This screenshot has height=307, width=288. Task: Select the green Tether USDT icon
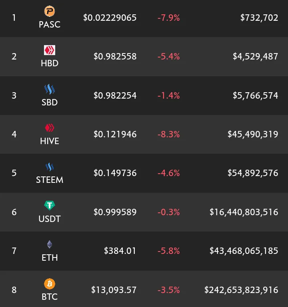click(x=50, y=206)
